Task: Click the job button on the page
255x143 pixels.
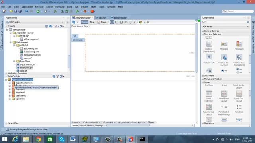Action: coord(75,36)
